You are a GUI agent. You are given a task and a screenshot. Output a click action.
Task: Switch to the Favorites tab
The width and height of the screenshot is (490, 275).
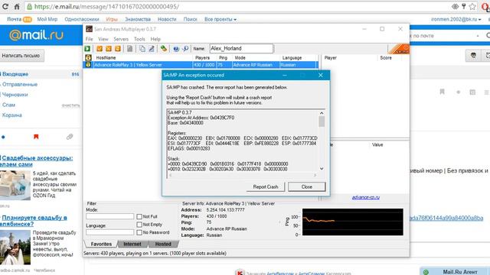pos(101,244)
